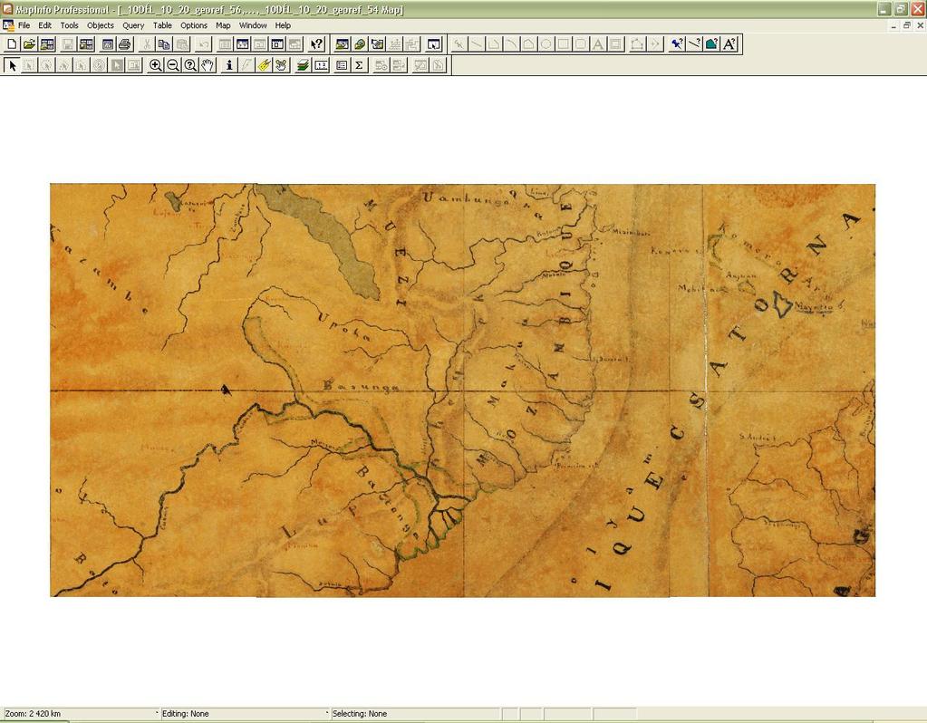Open the Edit menu
Viewport: 927px width, 723px height.
coord(45,25)
